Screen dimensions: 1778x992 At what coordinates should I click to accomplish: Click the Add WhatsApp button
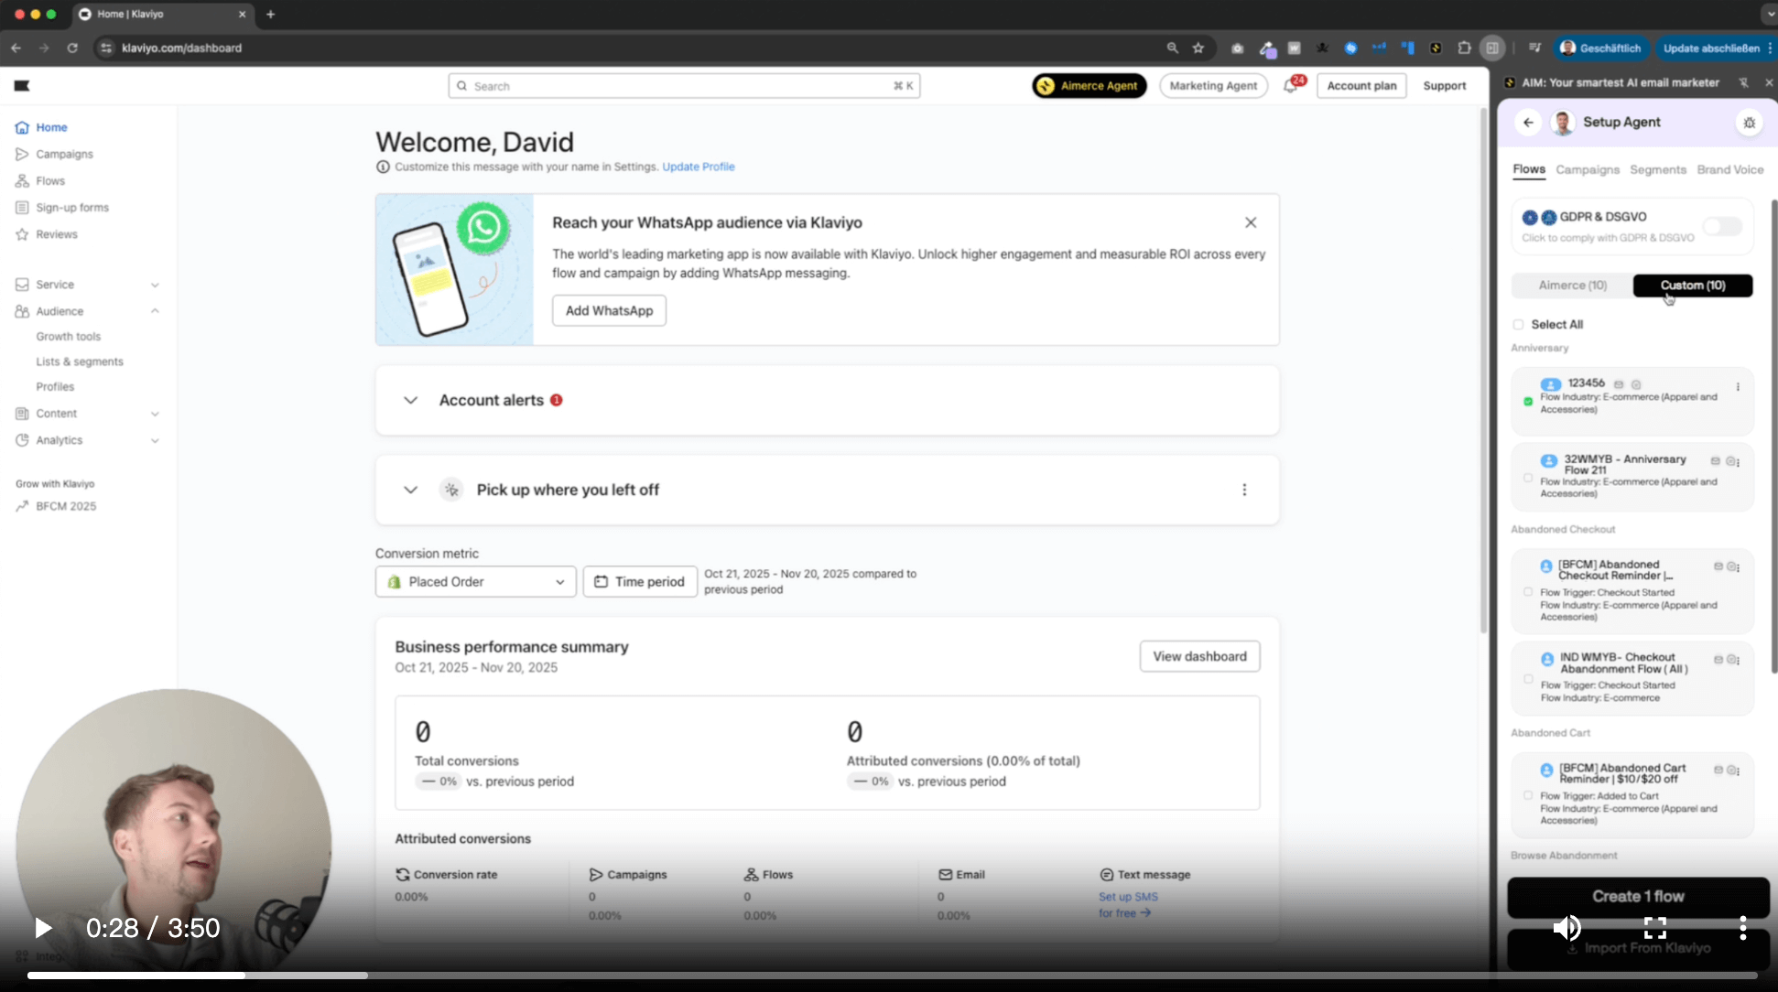608,310
